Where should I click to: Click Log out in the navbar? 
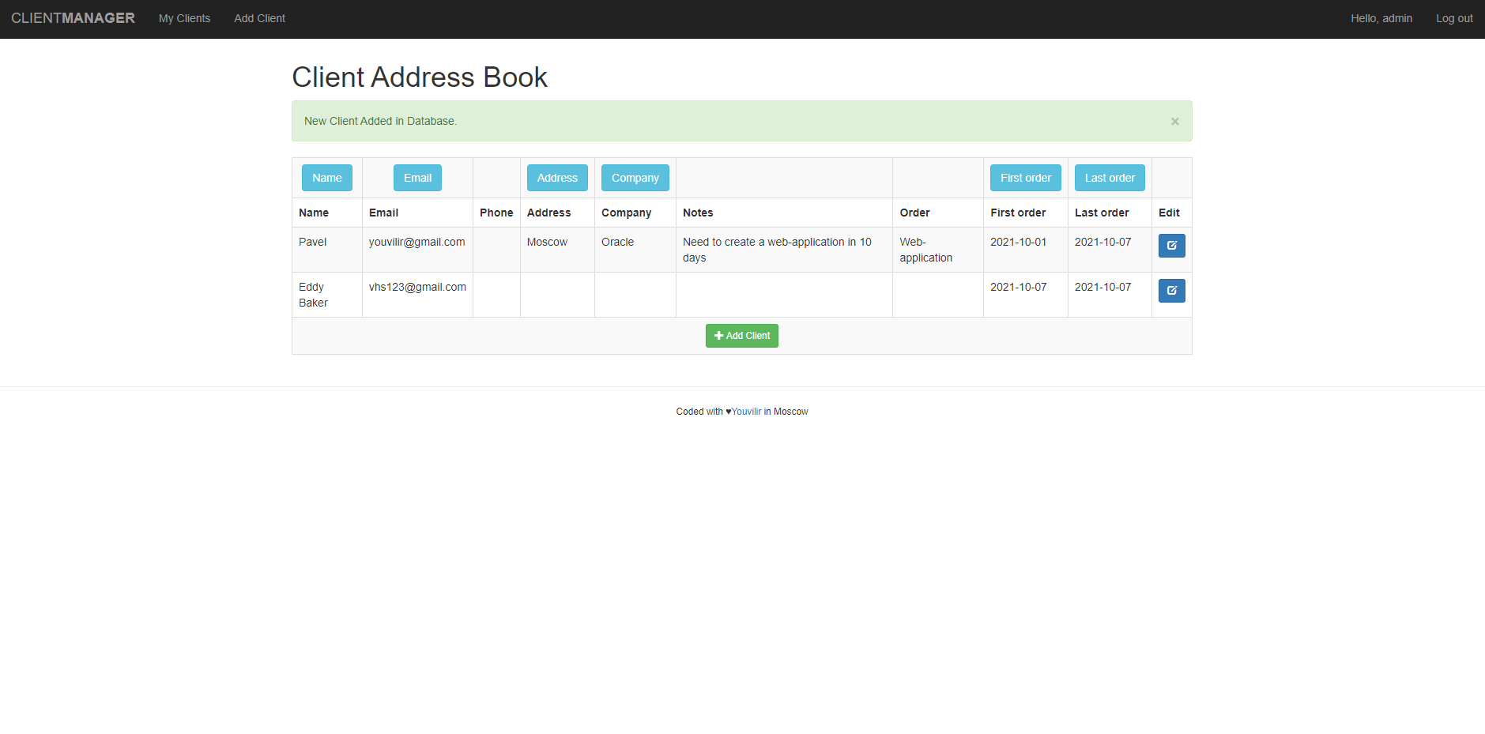coord(1454,18)
